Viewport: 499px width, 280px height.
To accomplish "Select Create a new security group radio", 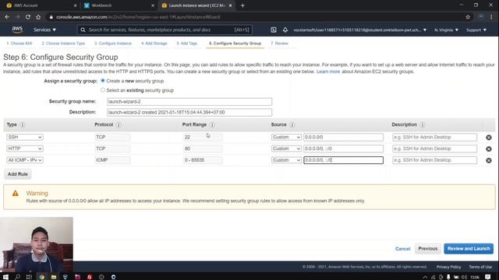I will pyautogui.click(x=103, y=81).
